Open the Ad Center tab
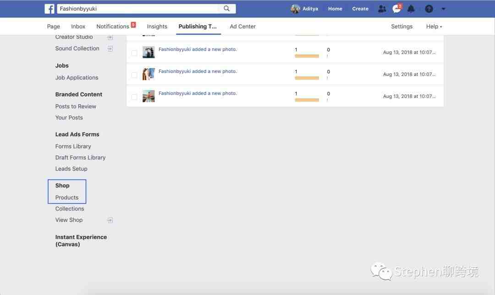Image resolution: width=495 pixels, height=295 pixels. (x=243, y=27)
